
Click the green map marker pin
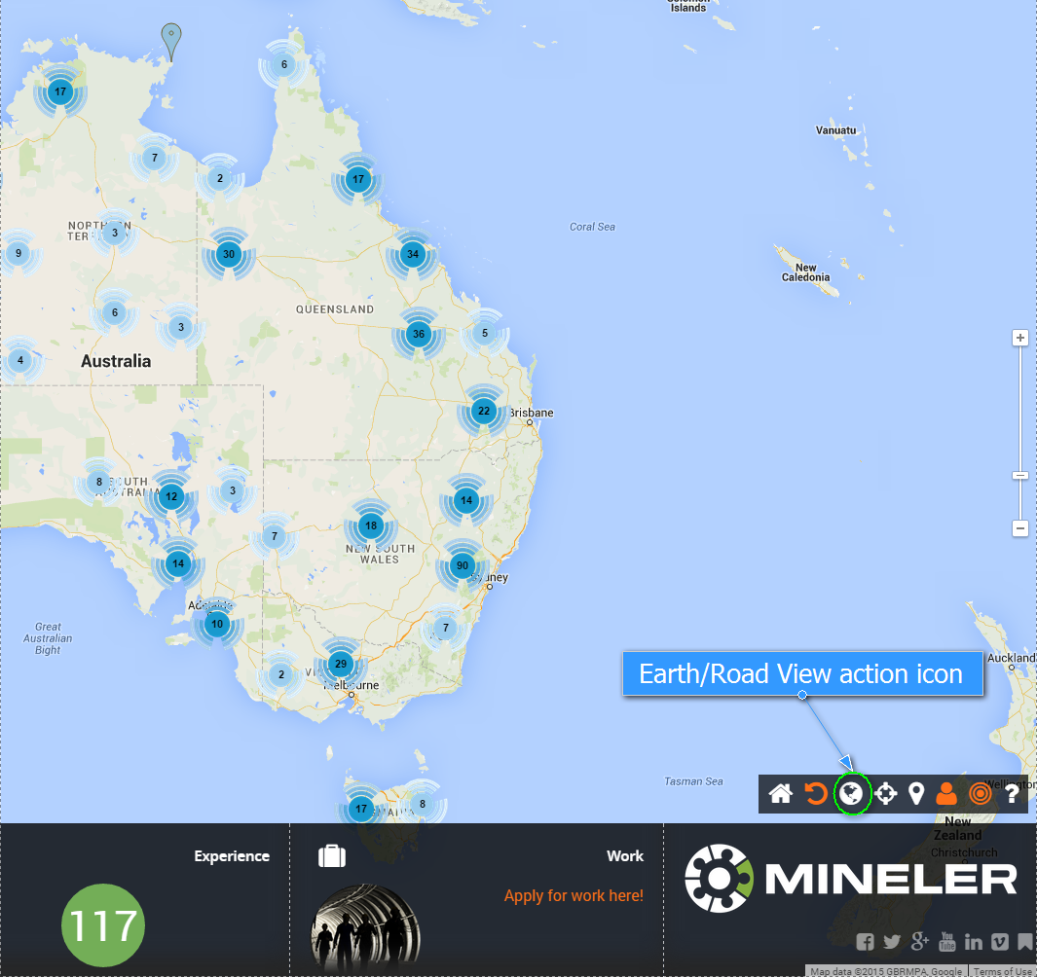(171, 41)
